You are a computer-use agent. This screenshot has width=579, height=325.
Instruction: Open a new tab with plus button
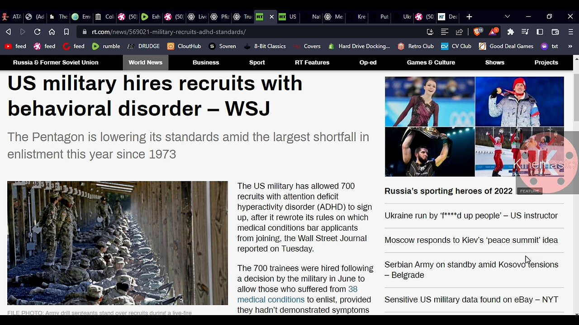(x=469, y=17)
